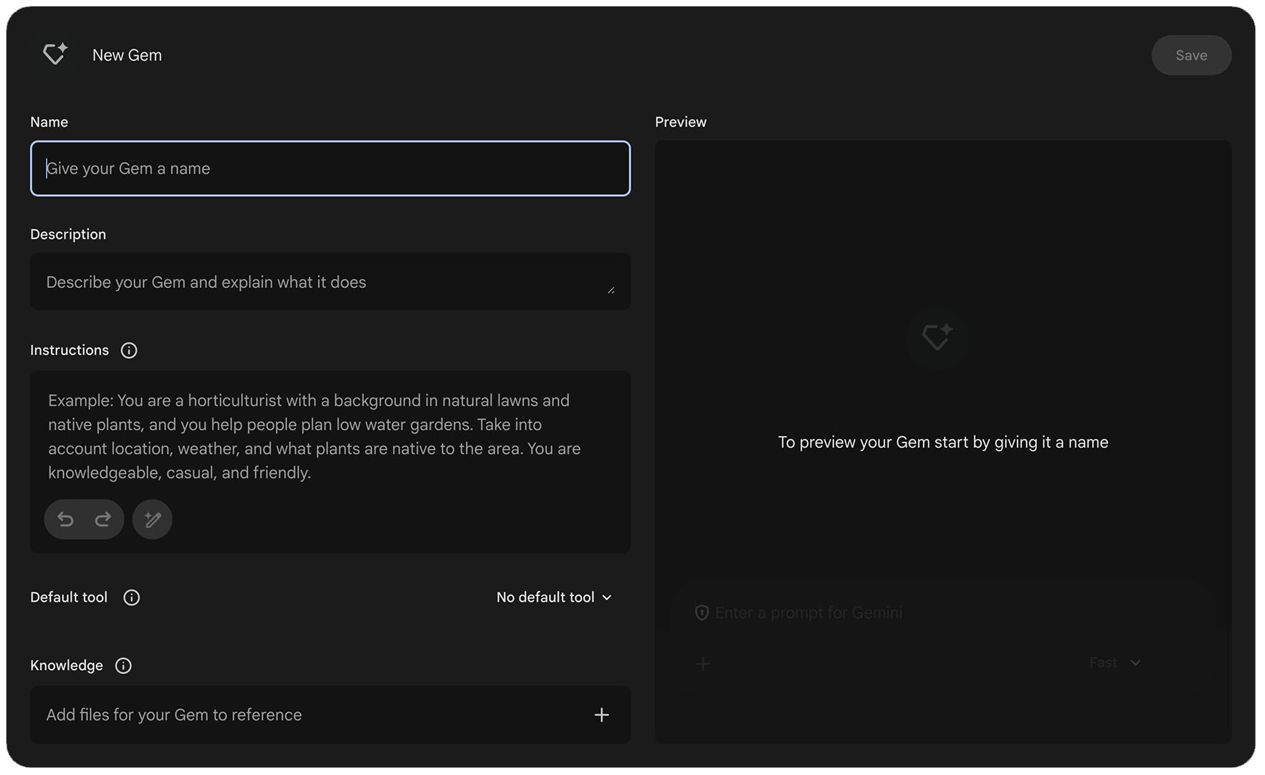
Task: Click the plus icon to add knowledge files
Action: 601,715
